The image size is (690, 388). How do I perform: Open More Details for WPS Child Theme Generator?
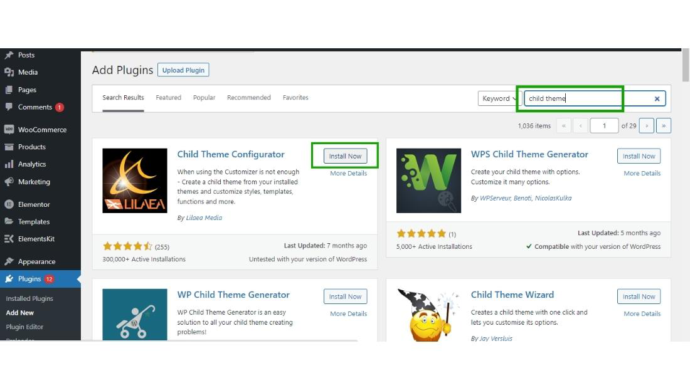coord(642,174)
